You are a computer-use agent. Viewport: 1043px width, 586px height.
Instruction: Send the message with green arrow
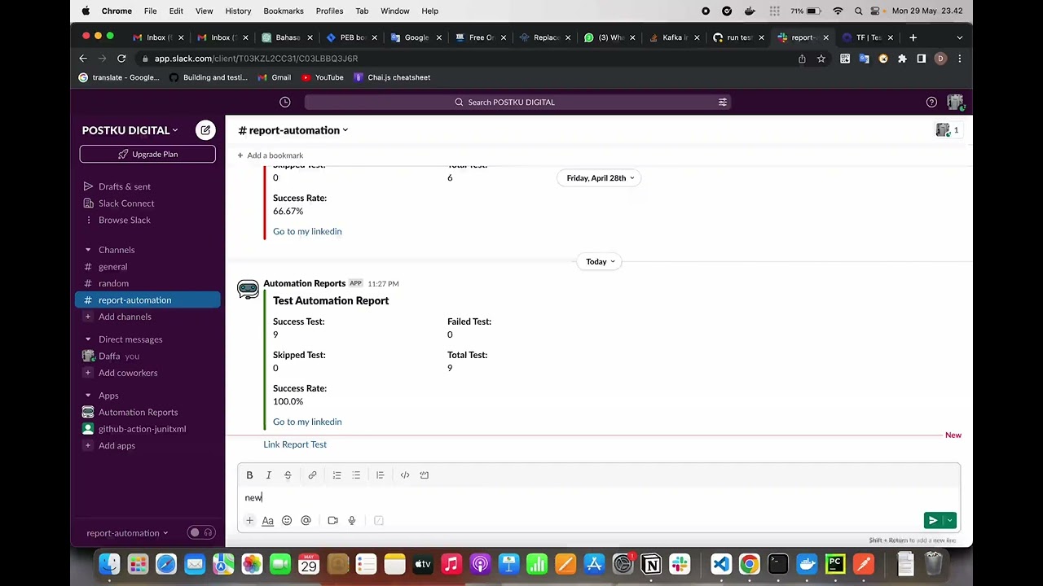point(933,521)
